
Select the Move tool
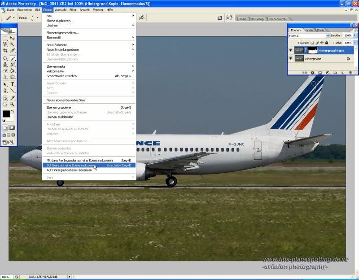tap(13, 38)
